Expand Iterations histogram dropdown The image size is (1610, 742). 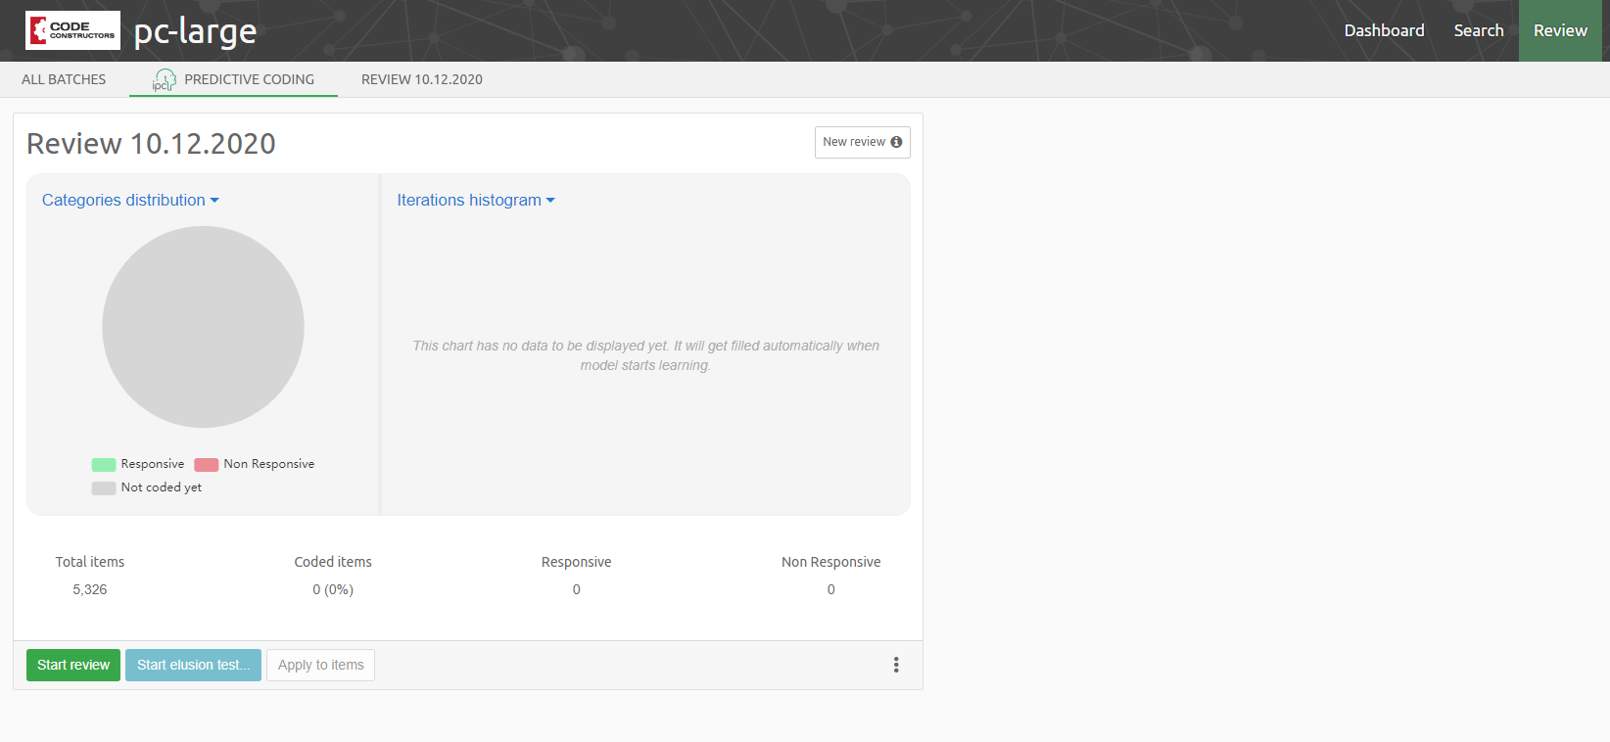(x=475, y=200)
